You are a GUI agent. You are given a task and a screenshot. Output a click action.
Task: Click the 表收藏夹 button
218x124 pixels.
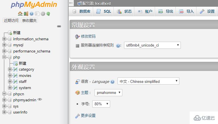tap(29, 20)
